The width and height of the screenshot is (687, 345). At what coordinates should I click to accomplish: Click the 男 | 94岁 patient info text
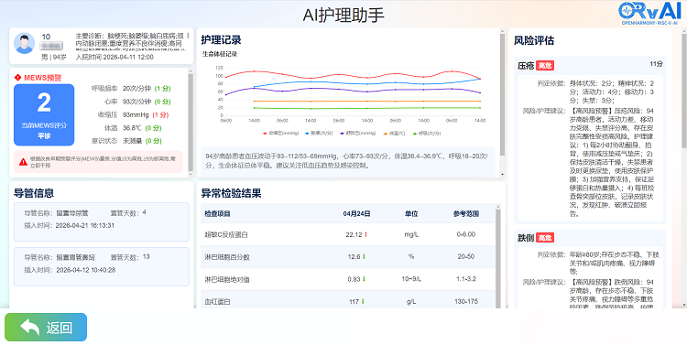pos(54,57)
